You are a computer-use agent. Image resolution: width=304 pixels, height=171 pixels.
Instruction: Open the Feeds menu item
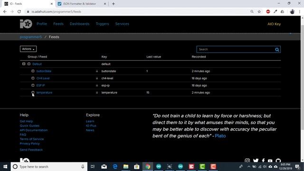coord(58,24)
